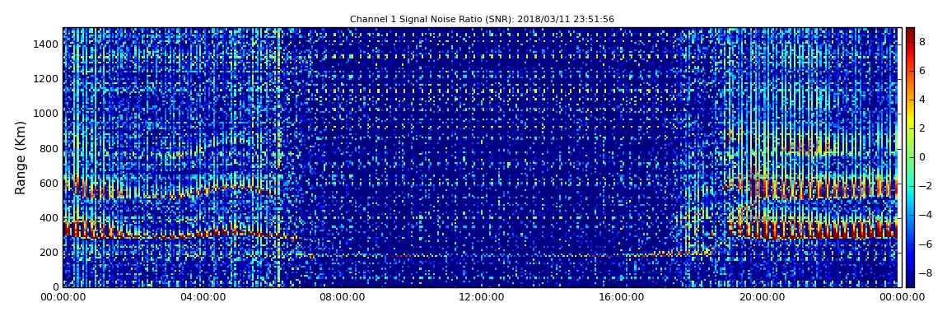947x335 pixels.
Task: Click the SNR heatmap plot area
Action: tap(482, 157)
